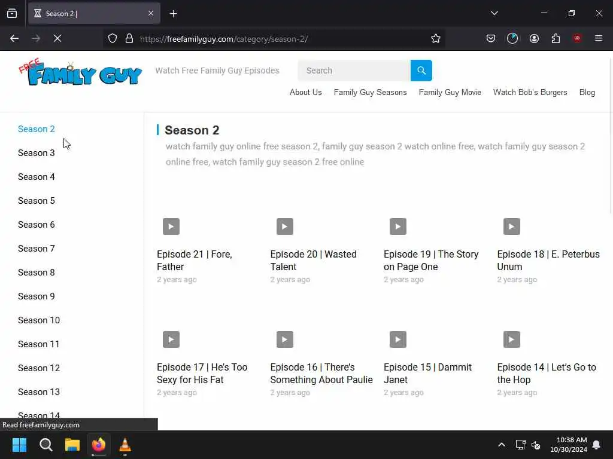Focus the site Search input field

click(354, 71)
